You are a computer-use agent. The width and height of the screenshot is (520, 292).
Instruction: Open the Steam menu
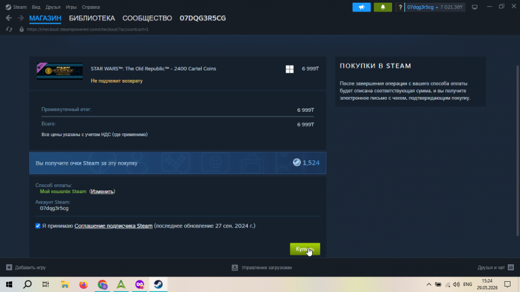16,7
